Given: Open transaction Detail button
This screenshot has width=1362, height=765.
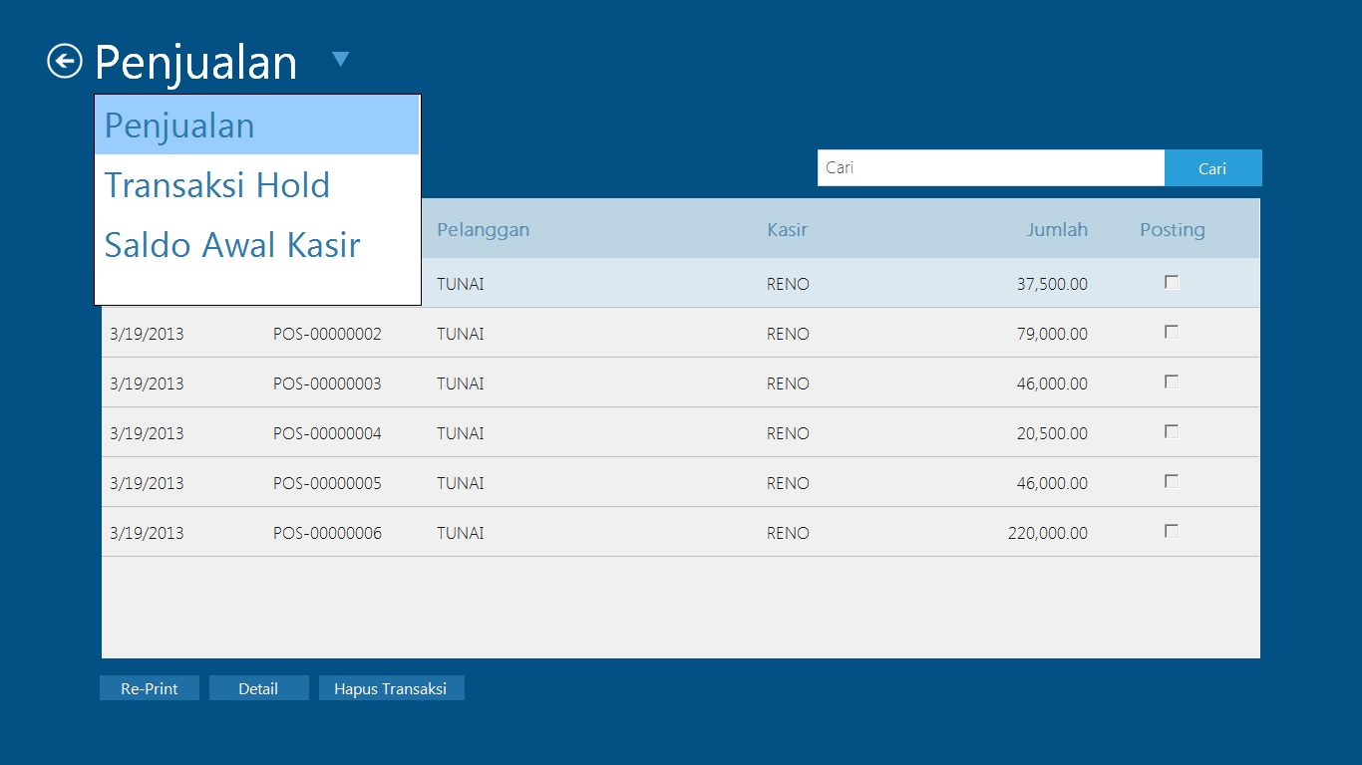Looking at the screenshot, I should pos(258,688).
